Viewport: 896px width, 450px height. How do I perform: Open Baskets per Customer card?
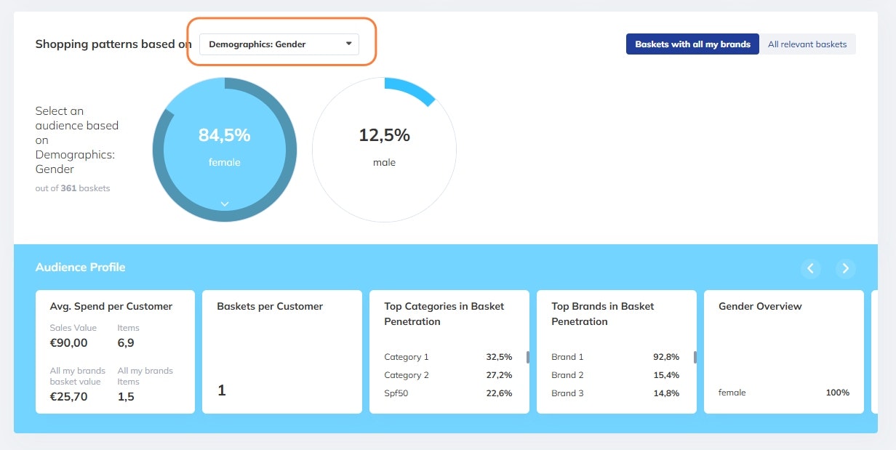281,352
